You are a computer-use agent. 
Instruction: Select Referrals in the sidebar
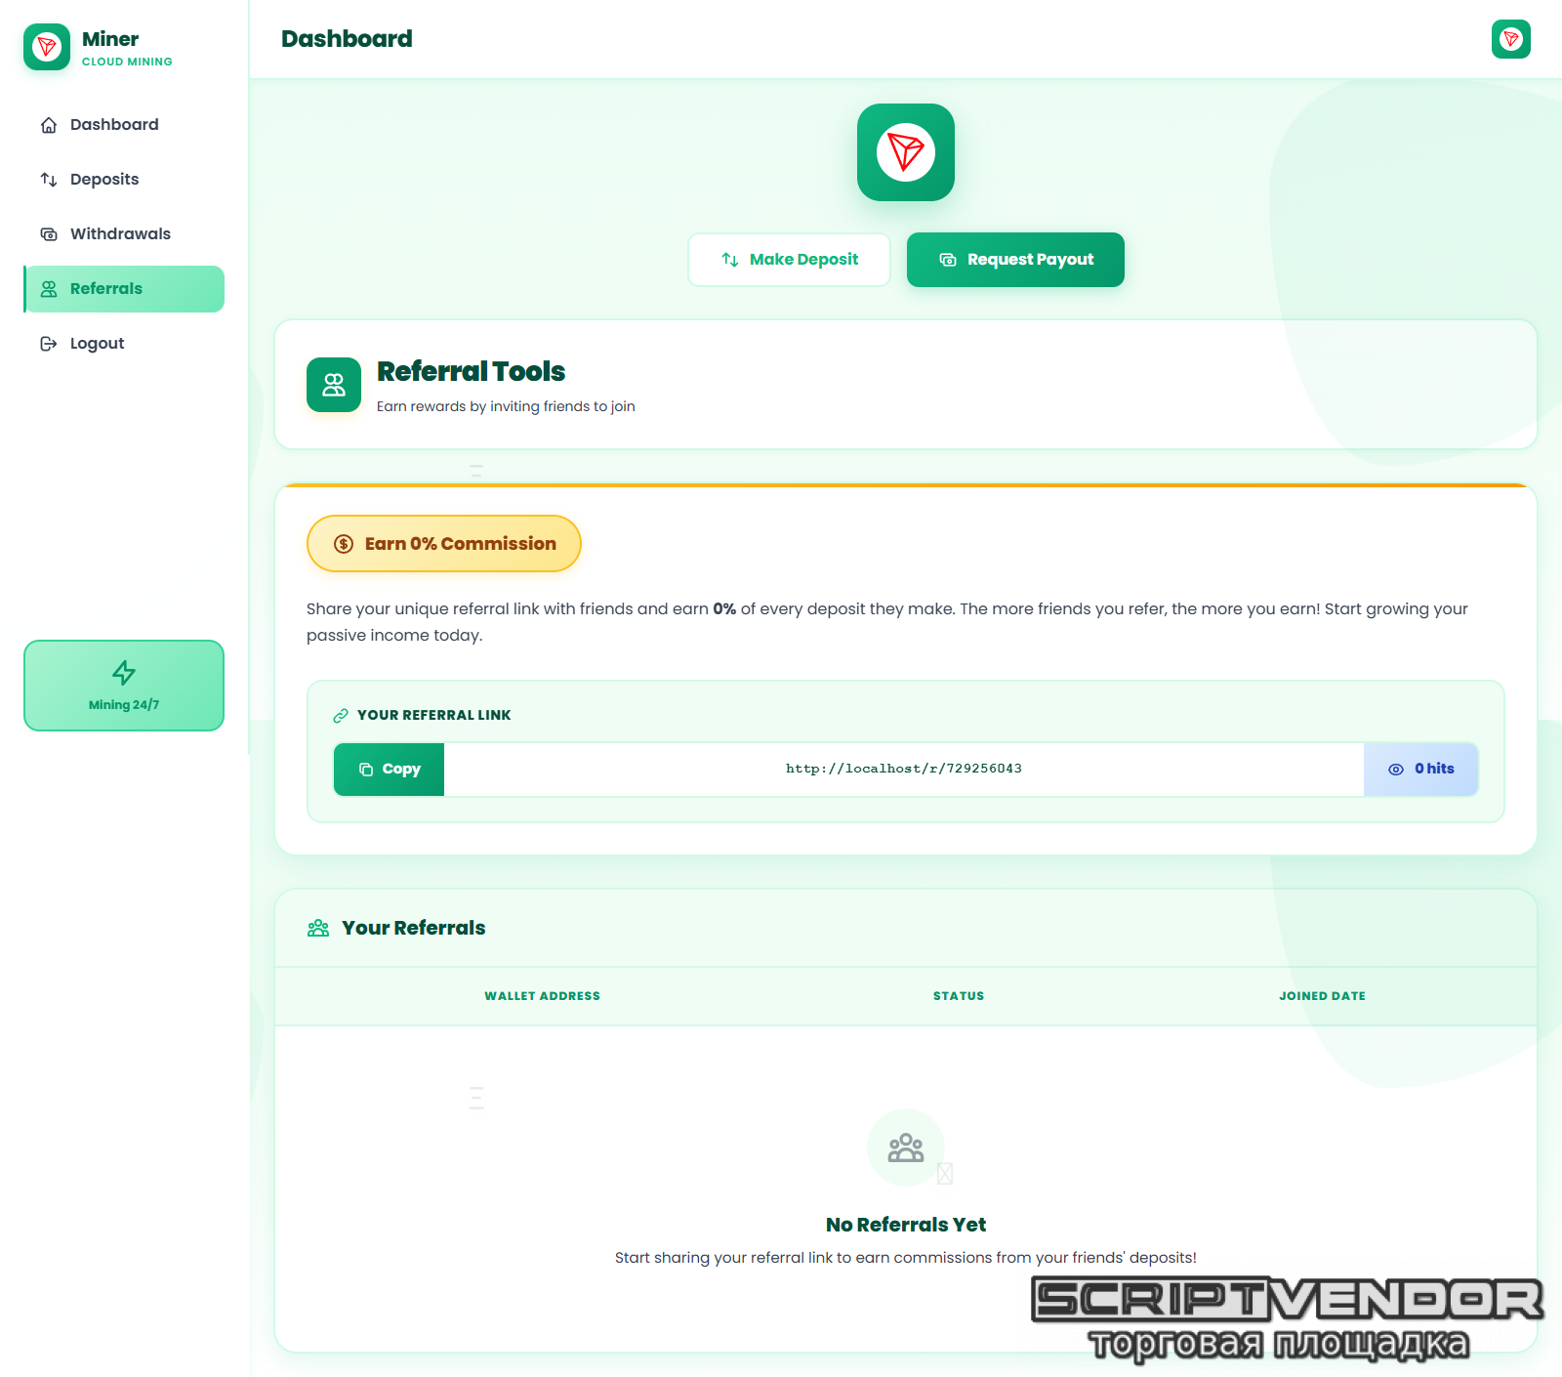coord(106,289)
